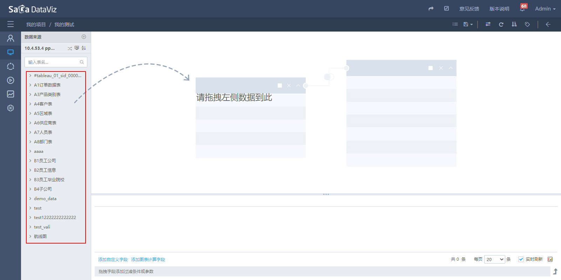Click the share arrow icon in header

click(x=431, y=9)
